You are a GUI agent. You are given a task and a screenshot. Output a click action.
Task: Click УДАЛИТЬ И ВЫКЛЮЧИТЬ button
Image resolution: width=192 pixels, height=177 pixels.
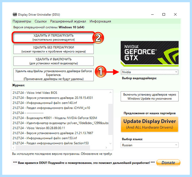click(x=53, y=61)
